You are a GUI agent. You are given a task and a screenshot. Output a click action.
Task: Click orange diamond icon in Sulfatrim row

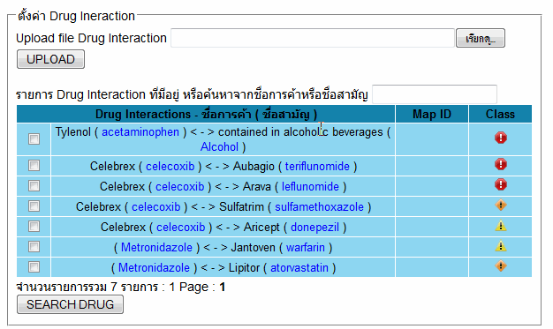(x=501, y=205)
